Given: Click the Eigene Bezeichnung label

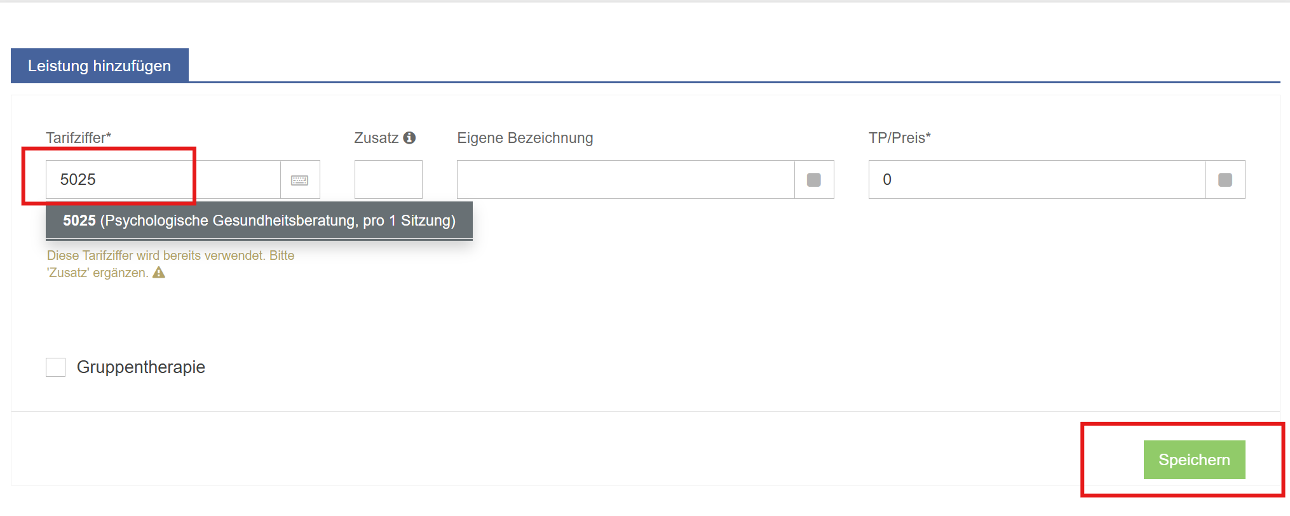Looking at the screenshot, I should click(x=525, y=138).
